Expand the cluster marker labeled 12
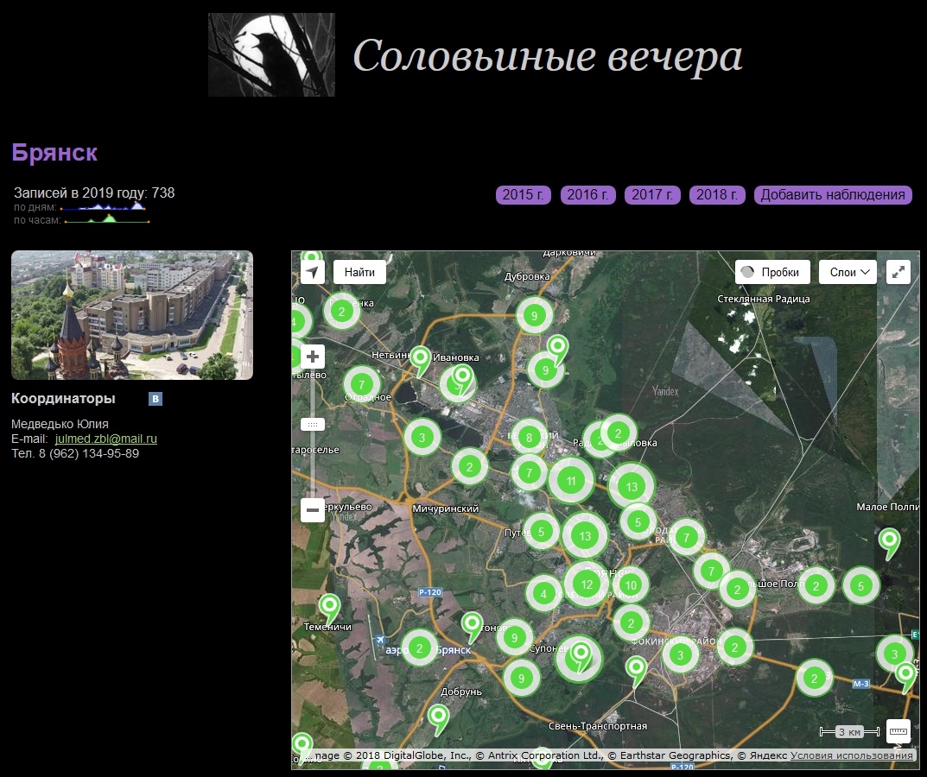927x777 pixels. 587,584
